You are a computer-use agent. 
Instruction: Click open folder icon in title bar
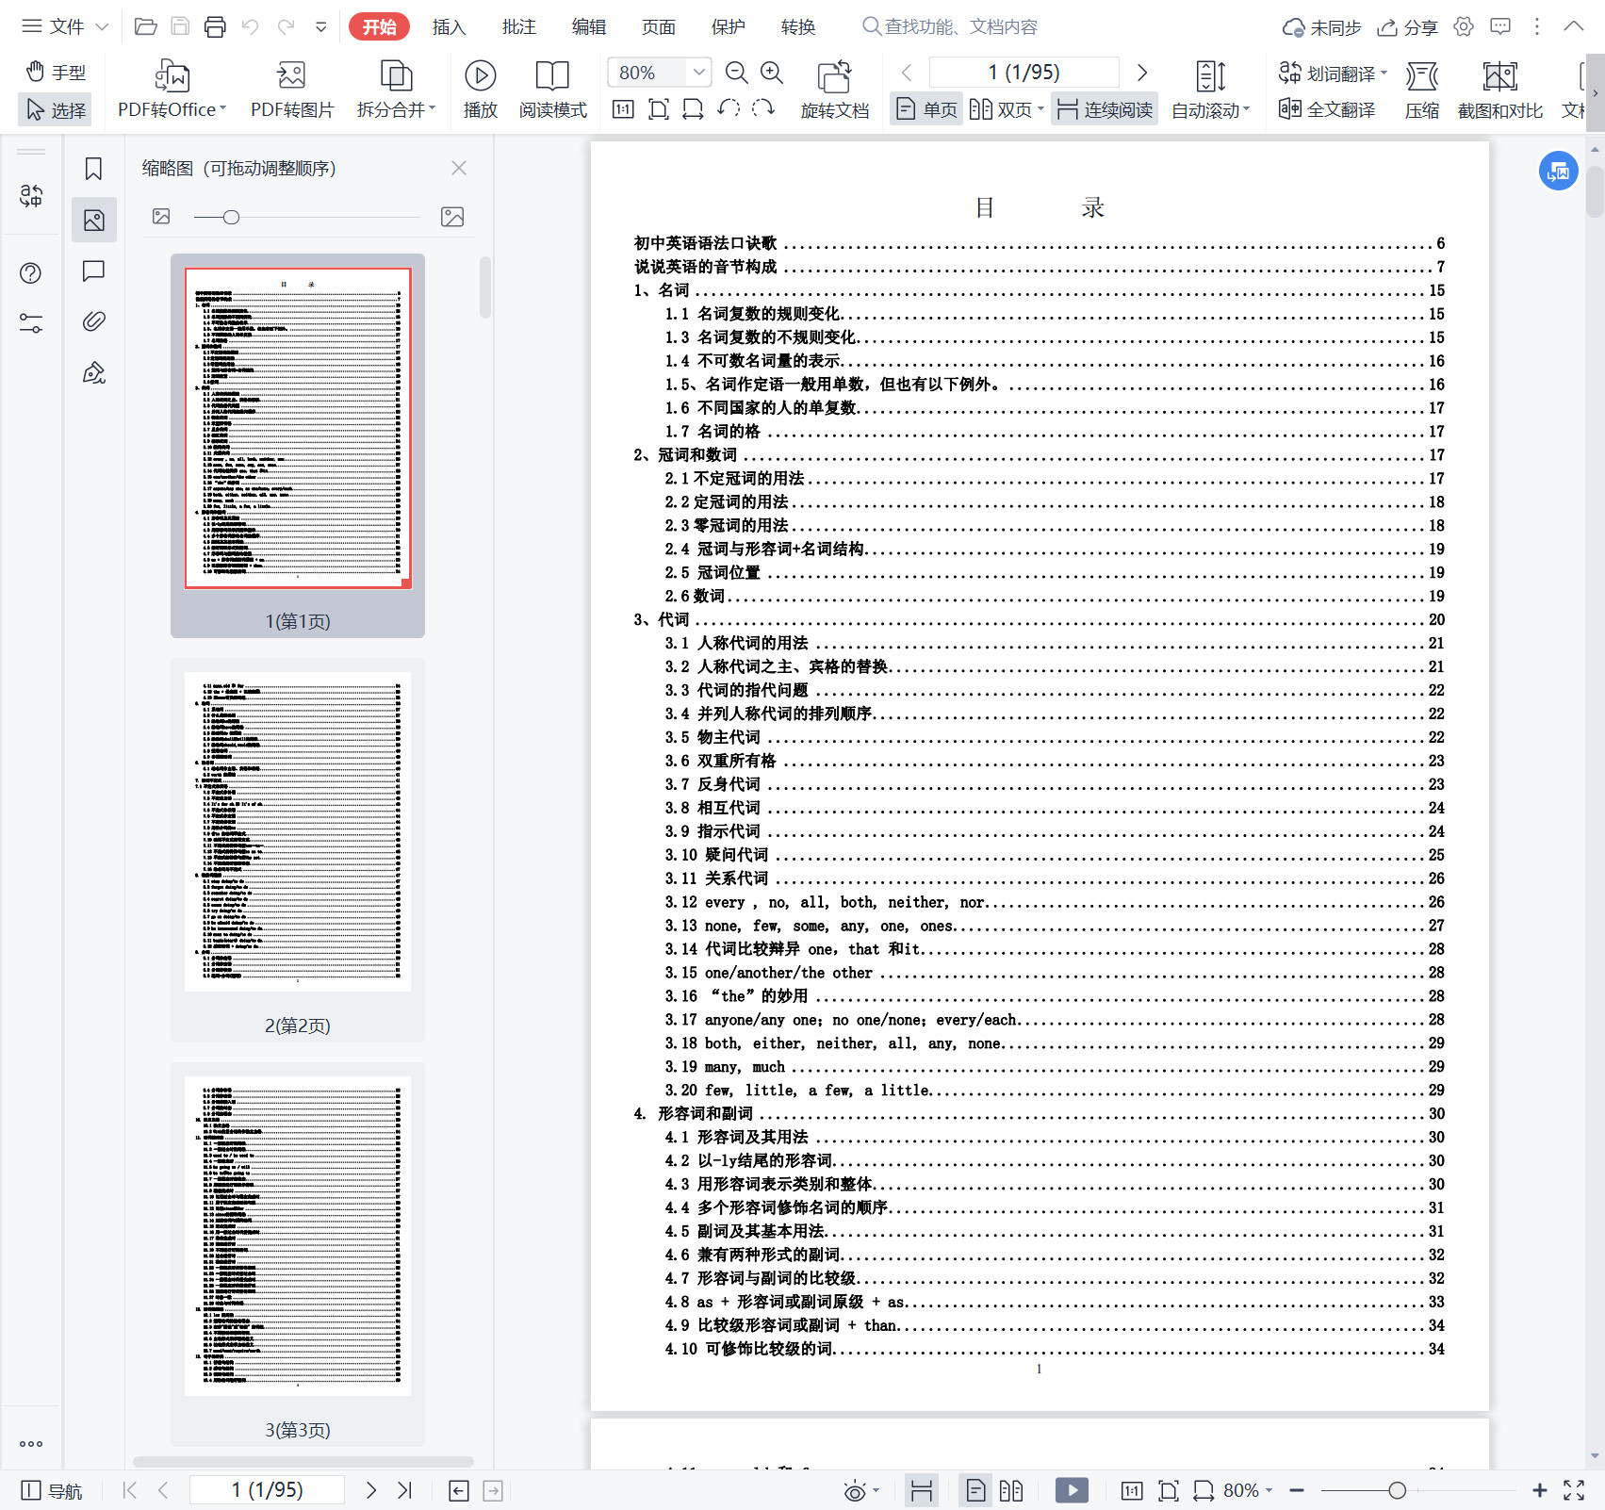[x=145, y=26]
